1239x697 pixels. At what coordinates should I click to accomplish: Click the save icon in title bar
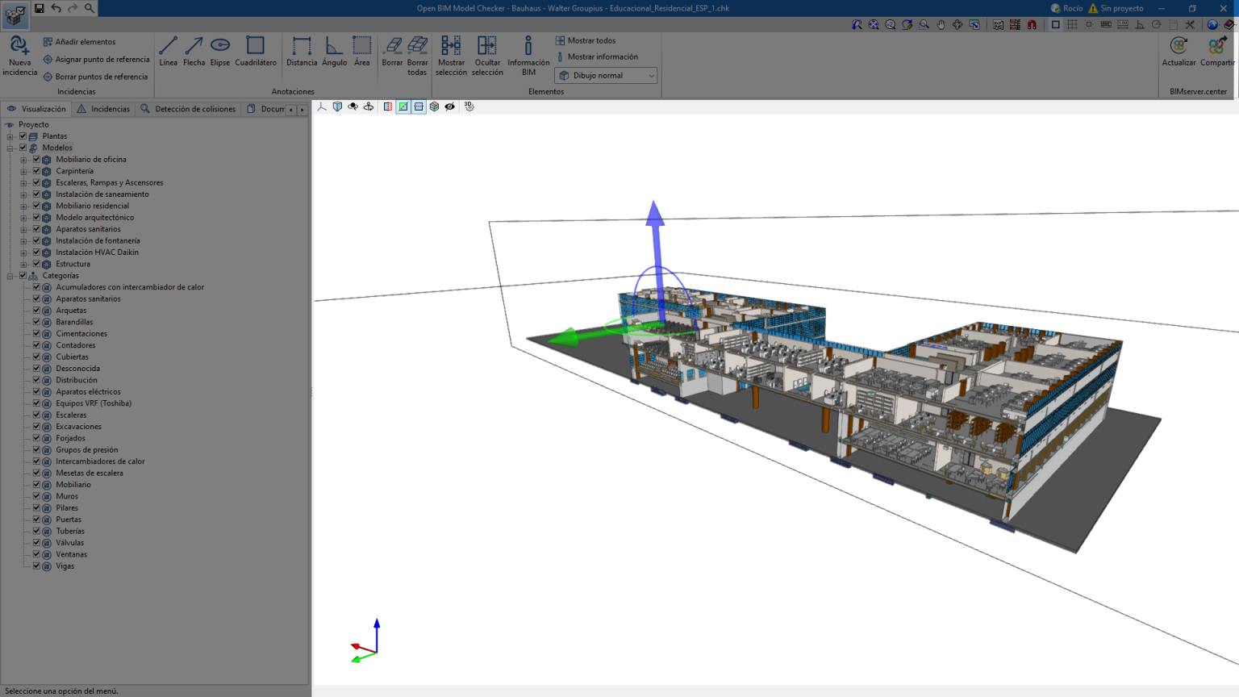click(39, 8)
